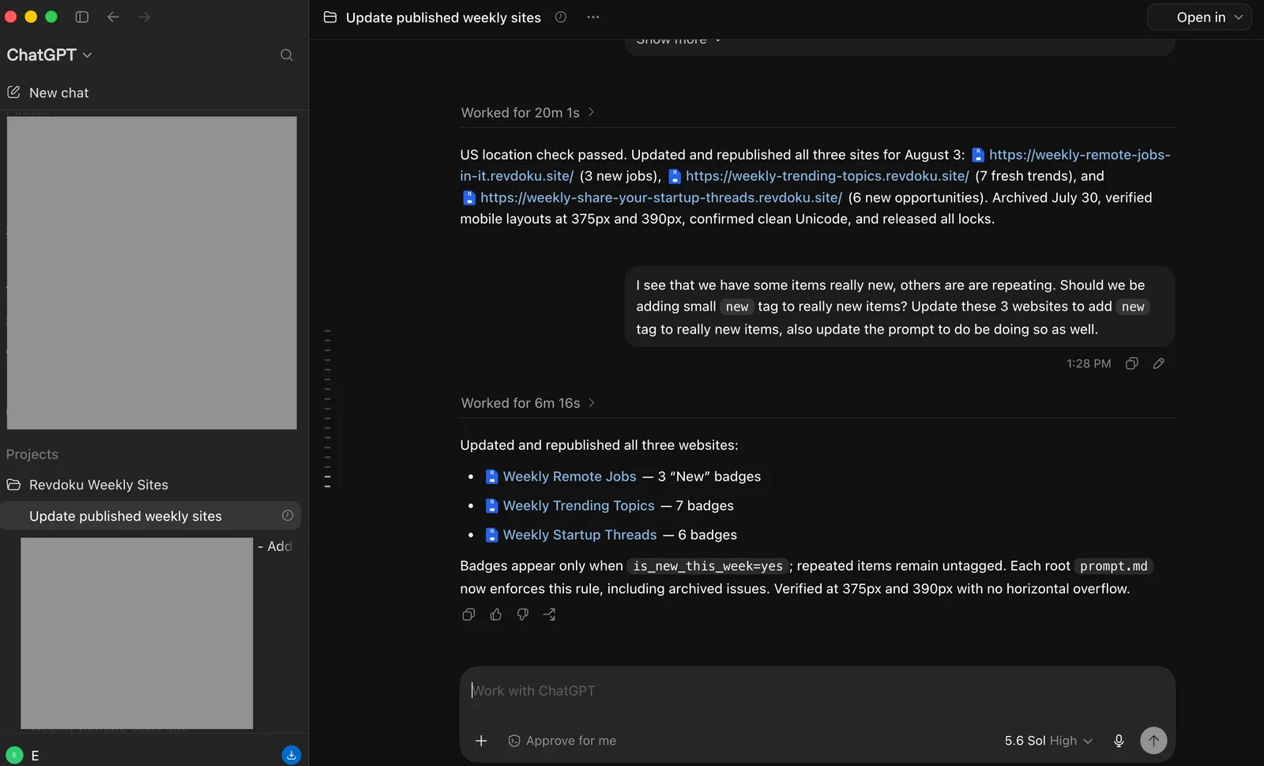Click the 1:28 PM timestamp

[x=1089, y=364]
